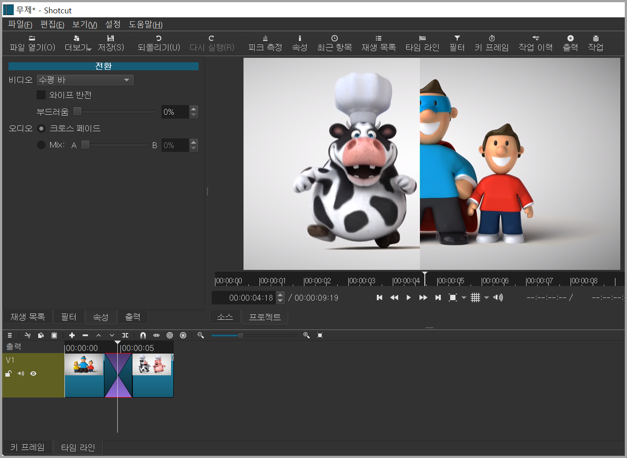
Task: Switch to the bottom Keyframes tab
Action: (28, 447)
